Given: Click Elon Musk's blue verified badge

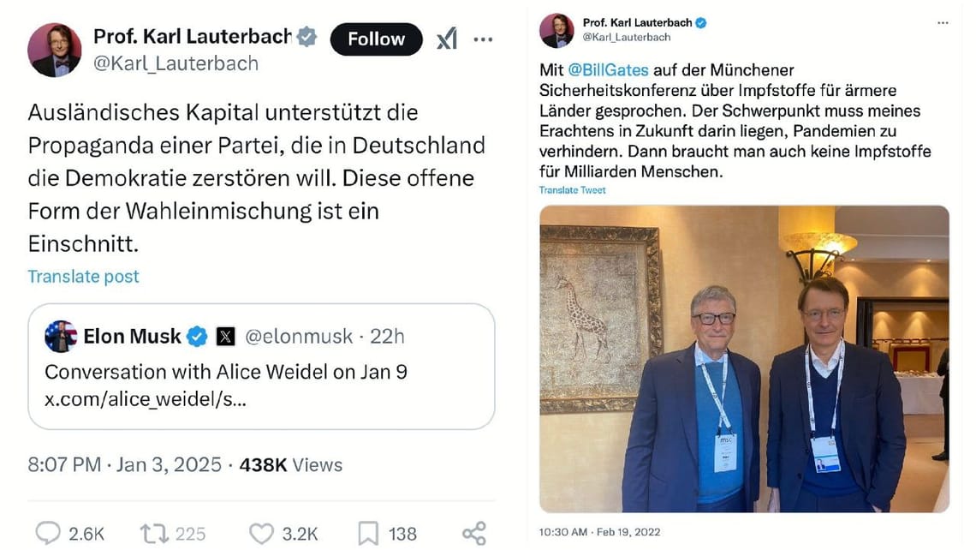Looking at the screenshot, I should coord(196,336).
